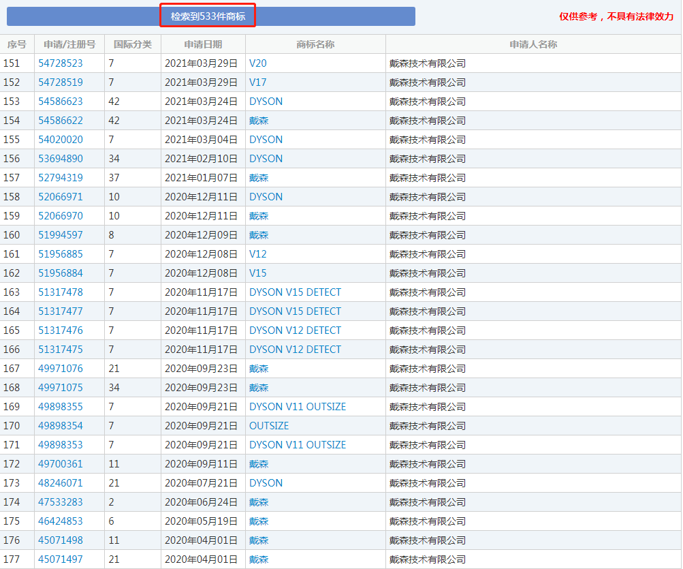Open the V20 trademark link

pos(258,63)
